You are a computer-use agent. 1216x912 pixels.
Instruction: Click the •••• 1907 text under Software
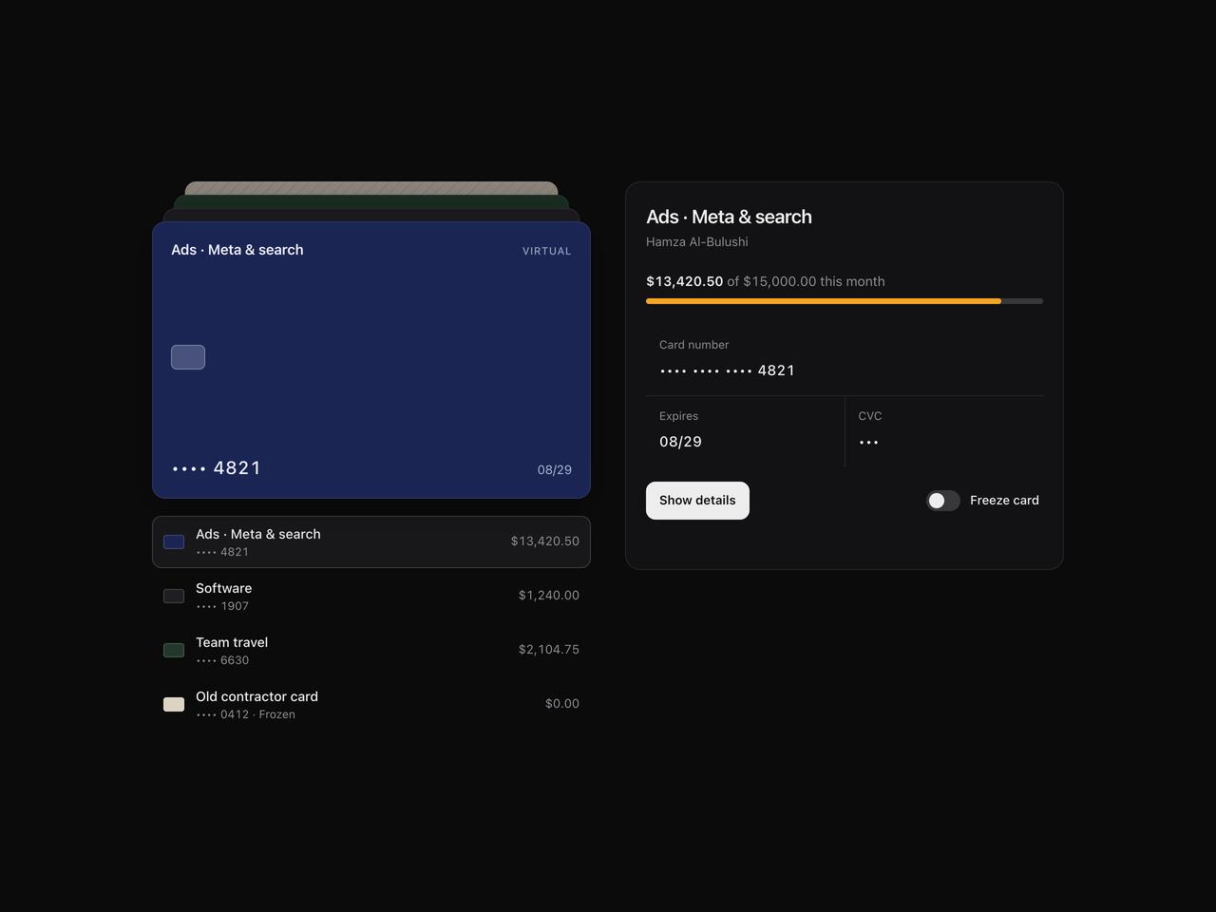click(x=222, y=606)
